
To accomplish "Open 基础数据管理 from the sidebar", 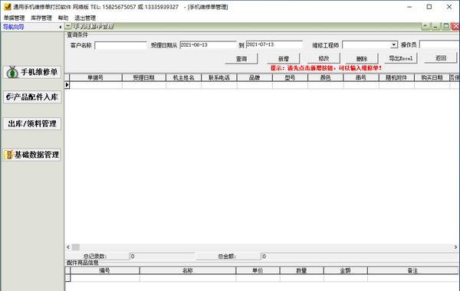I will [32, 155].
